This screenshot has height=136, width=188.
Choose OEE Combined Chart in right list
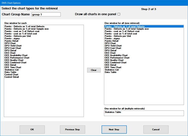116,62
